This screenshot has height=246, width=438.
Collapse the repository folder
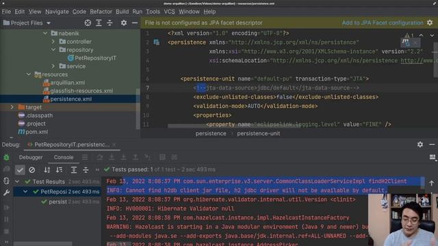[53, 50]
